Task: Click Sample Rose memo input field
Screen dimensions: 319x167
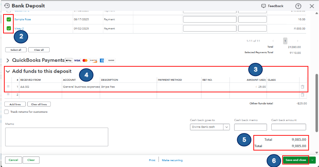Action: tap(210, 19)
